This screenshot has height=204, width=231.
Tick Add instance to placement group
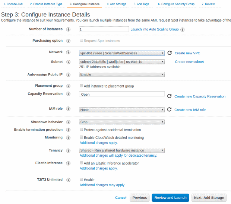pos(81,86)
